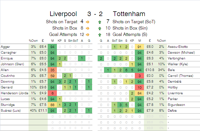Click the Goal Attempts (S) label
The width and height of the screenshot is (200, 131).
(130, 35)
